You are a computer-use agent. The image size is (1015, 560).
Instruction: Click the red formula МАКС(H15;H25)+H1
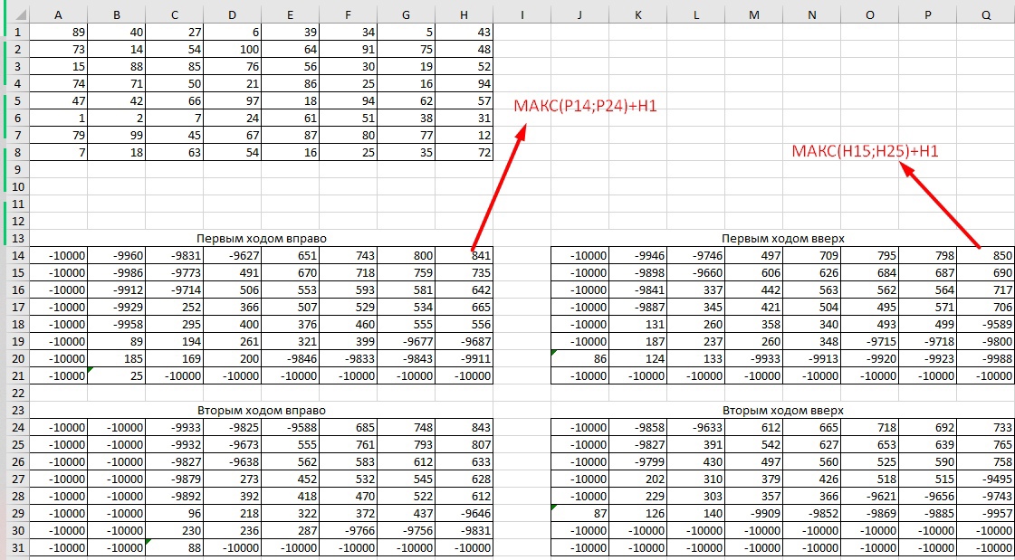(865, 151)
